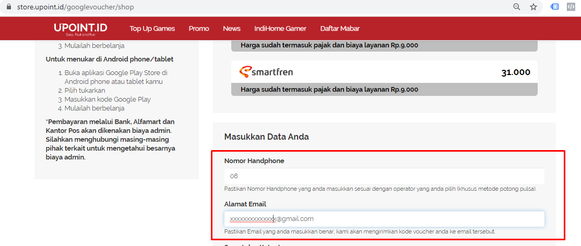Click the Alamat Email input field
The width and height of the screenshot is (581, 246).
click(x=384, y=218)
